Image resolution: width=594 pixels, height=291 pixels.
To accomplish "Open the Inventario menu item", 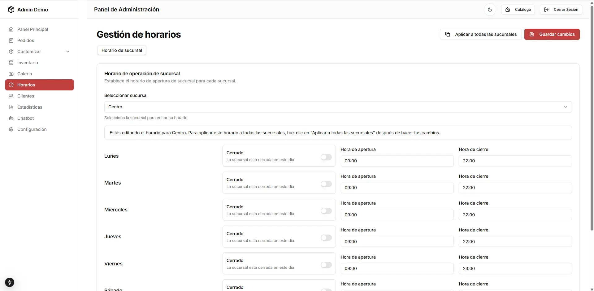I will pyautogui.click(x=28, y=63).
